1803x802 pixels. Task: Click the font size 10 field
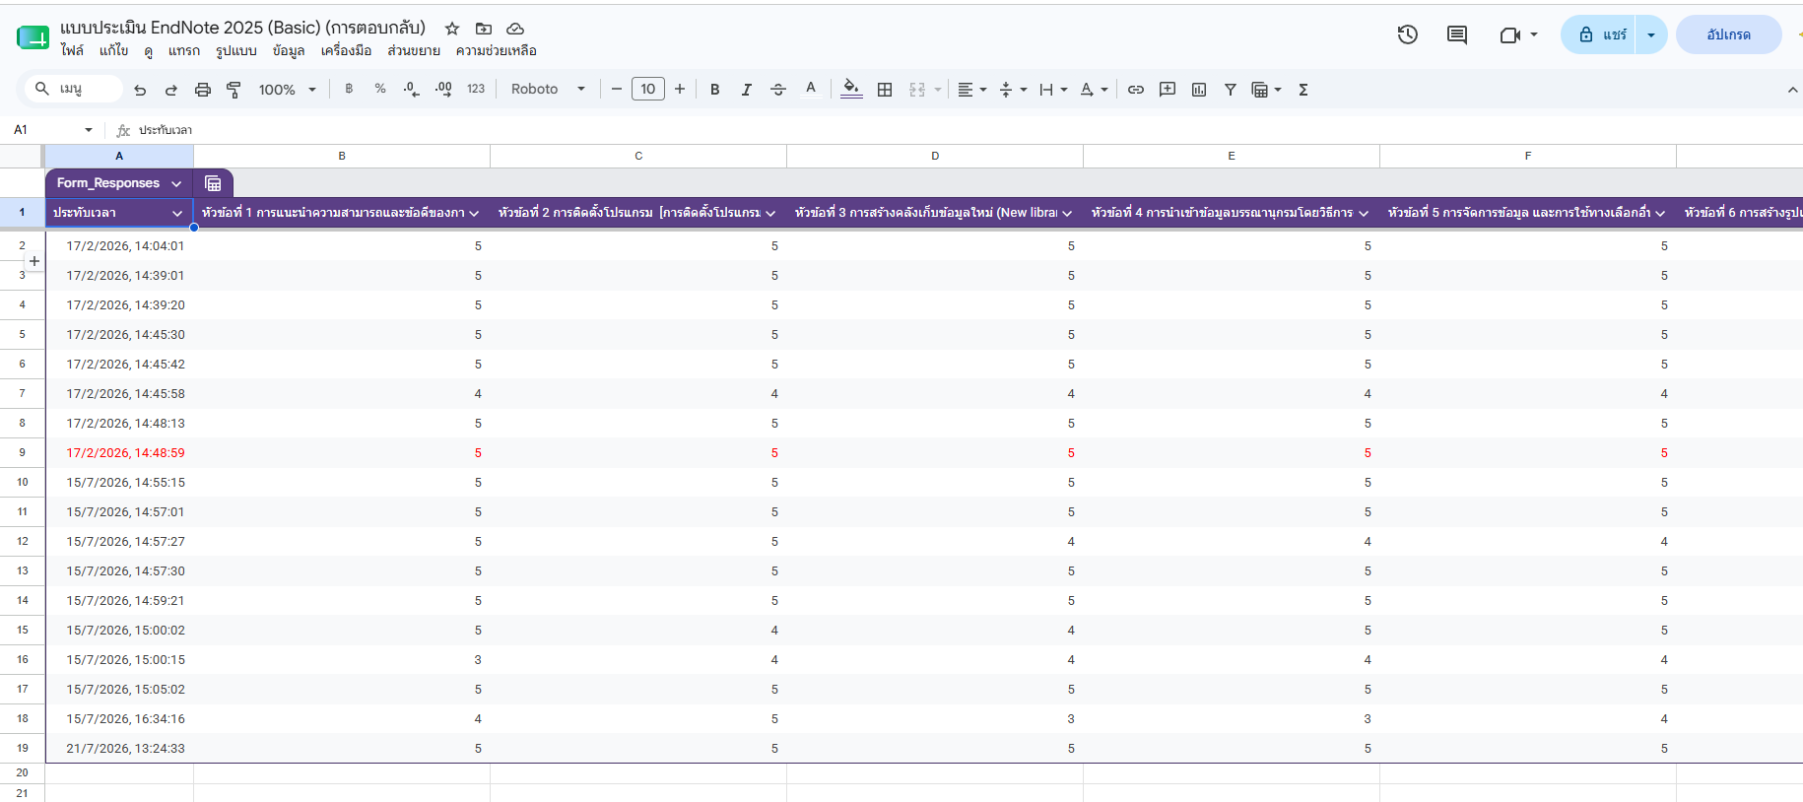(648, 90)
